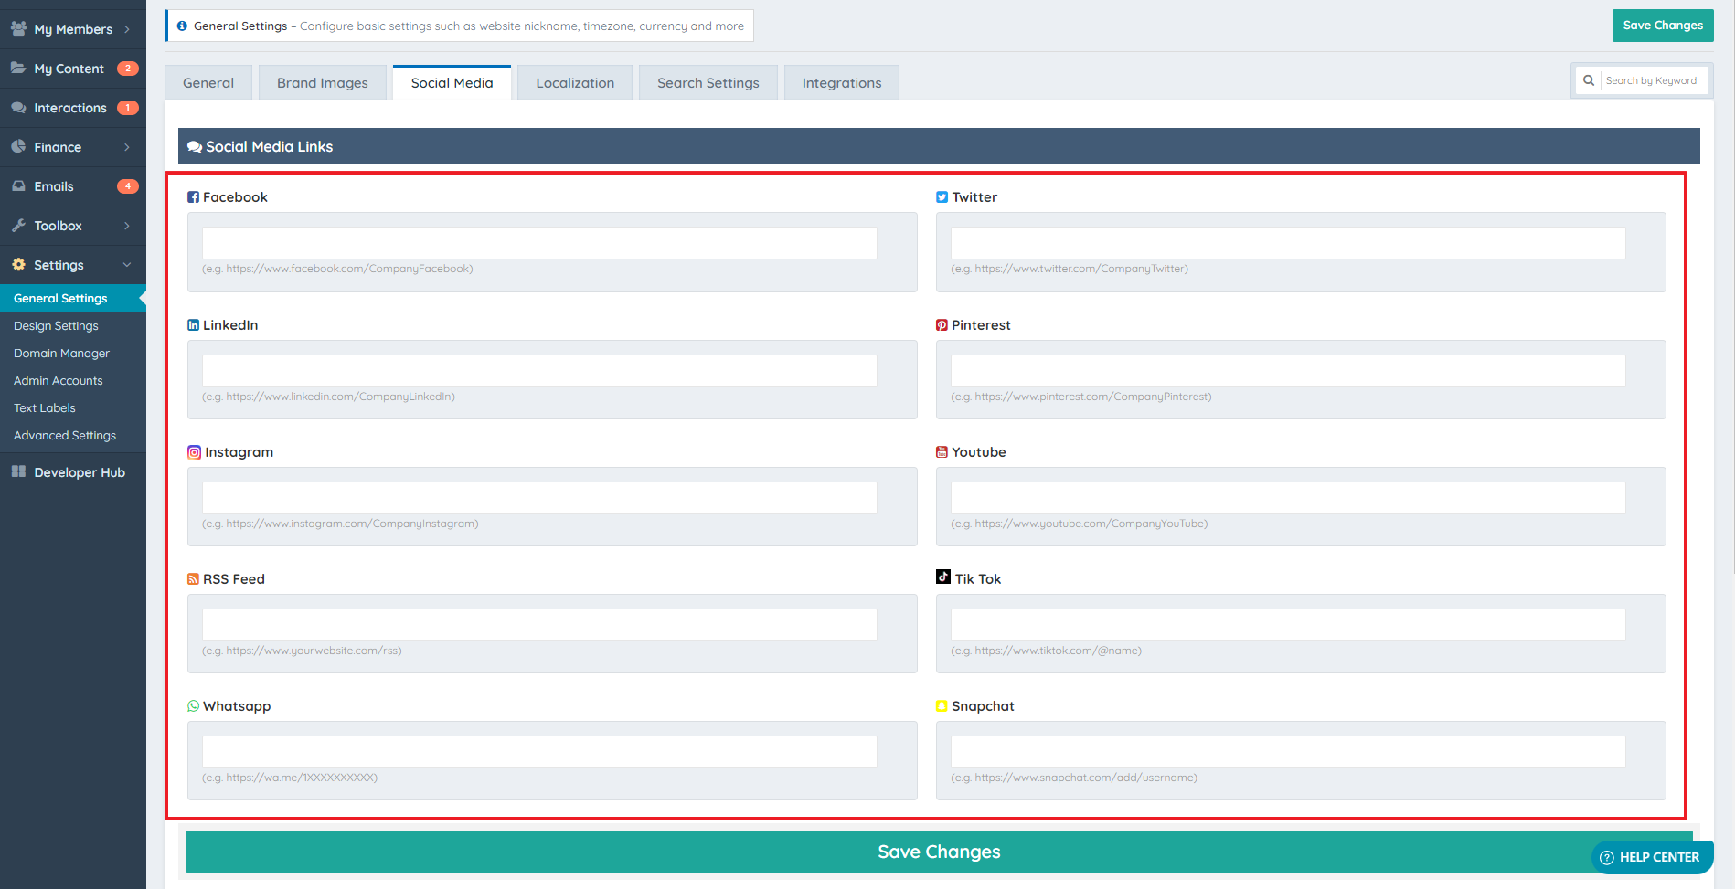This screenshot has height=889, width=1735.
Task: Expand the Finance sidebar section
Action: tap(58, 146)
